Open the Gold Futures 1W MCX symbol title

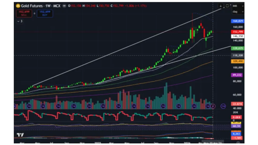pyautogui.click(x=41, y=6)
